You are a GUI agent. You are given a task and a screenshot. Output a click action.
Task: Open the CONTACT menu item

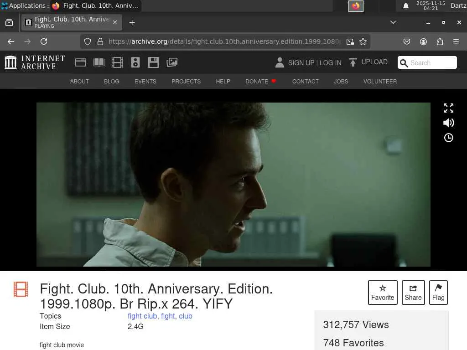tap(305, 82)
